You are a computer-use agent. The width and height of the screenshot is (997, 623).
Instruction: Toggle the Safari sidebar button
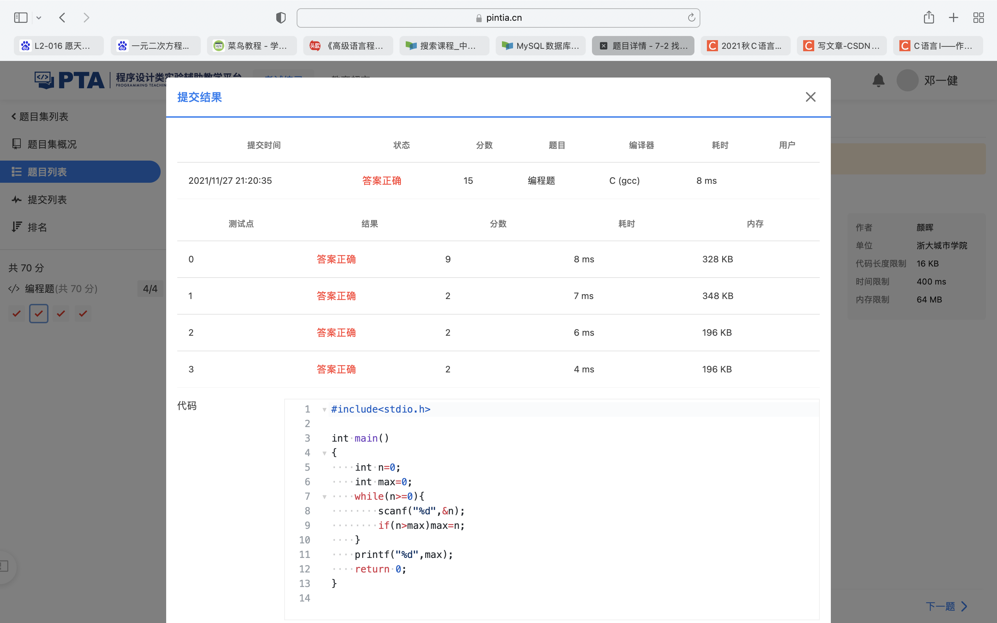(21, 18)
